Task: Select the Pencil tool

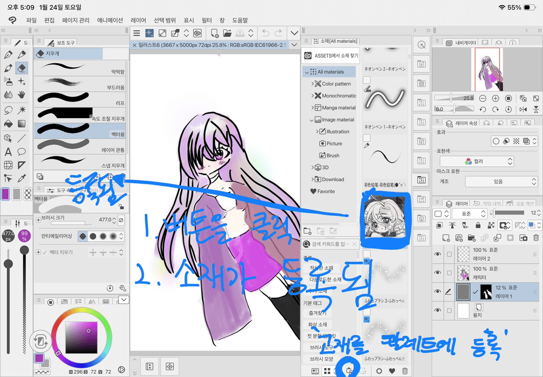Action: (22, 54)
